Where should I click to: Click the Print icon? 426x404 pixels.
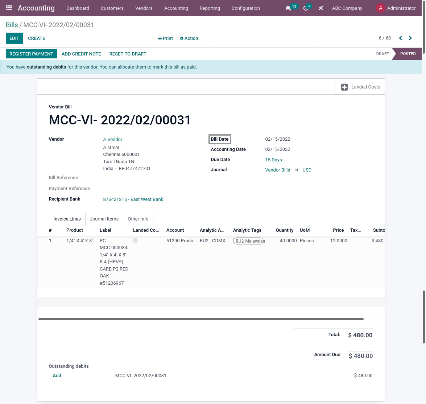[160, 38]
